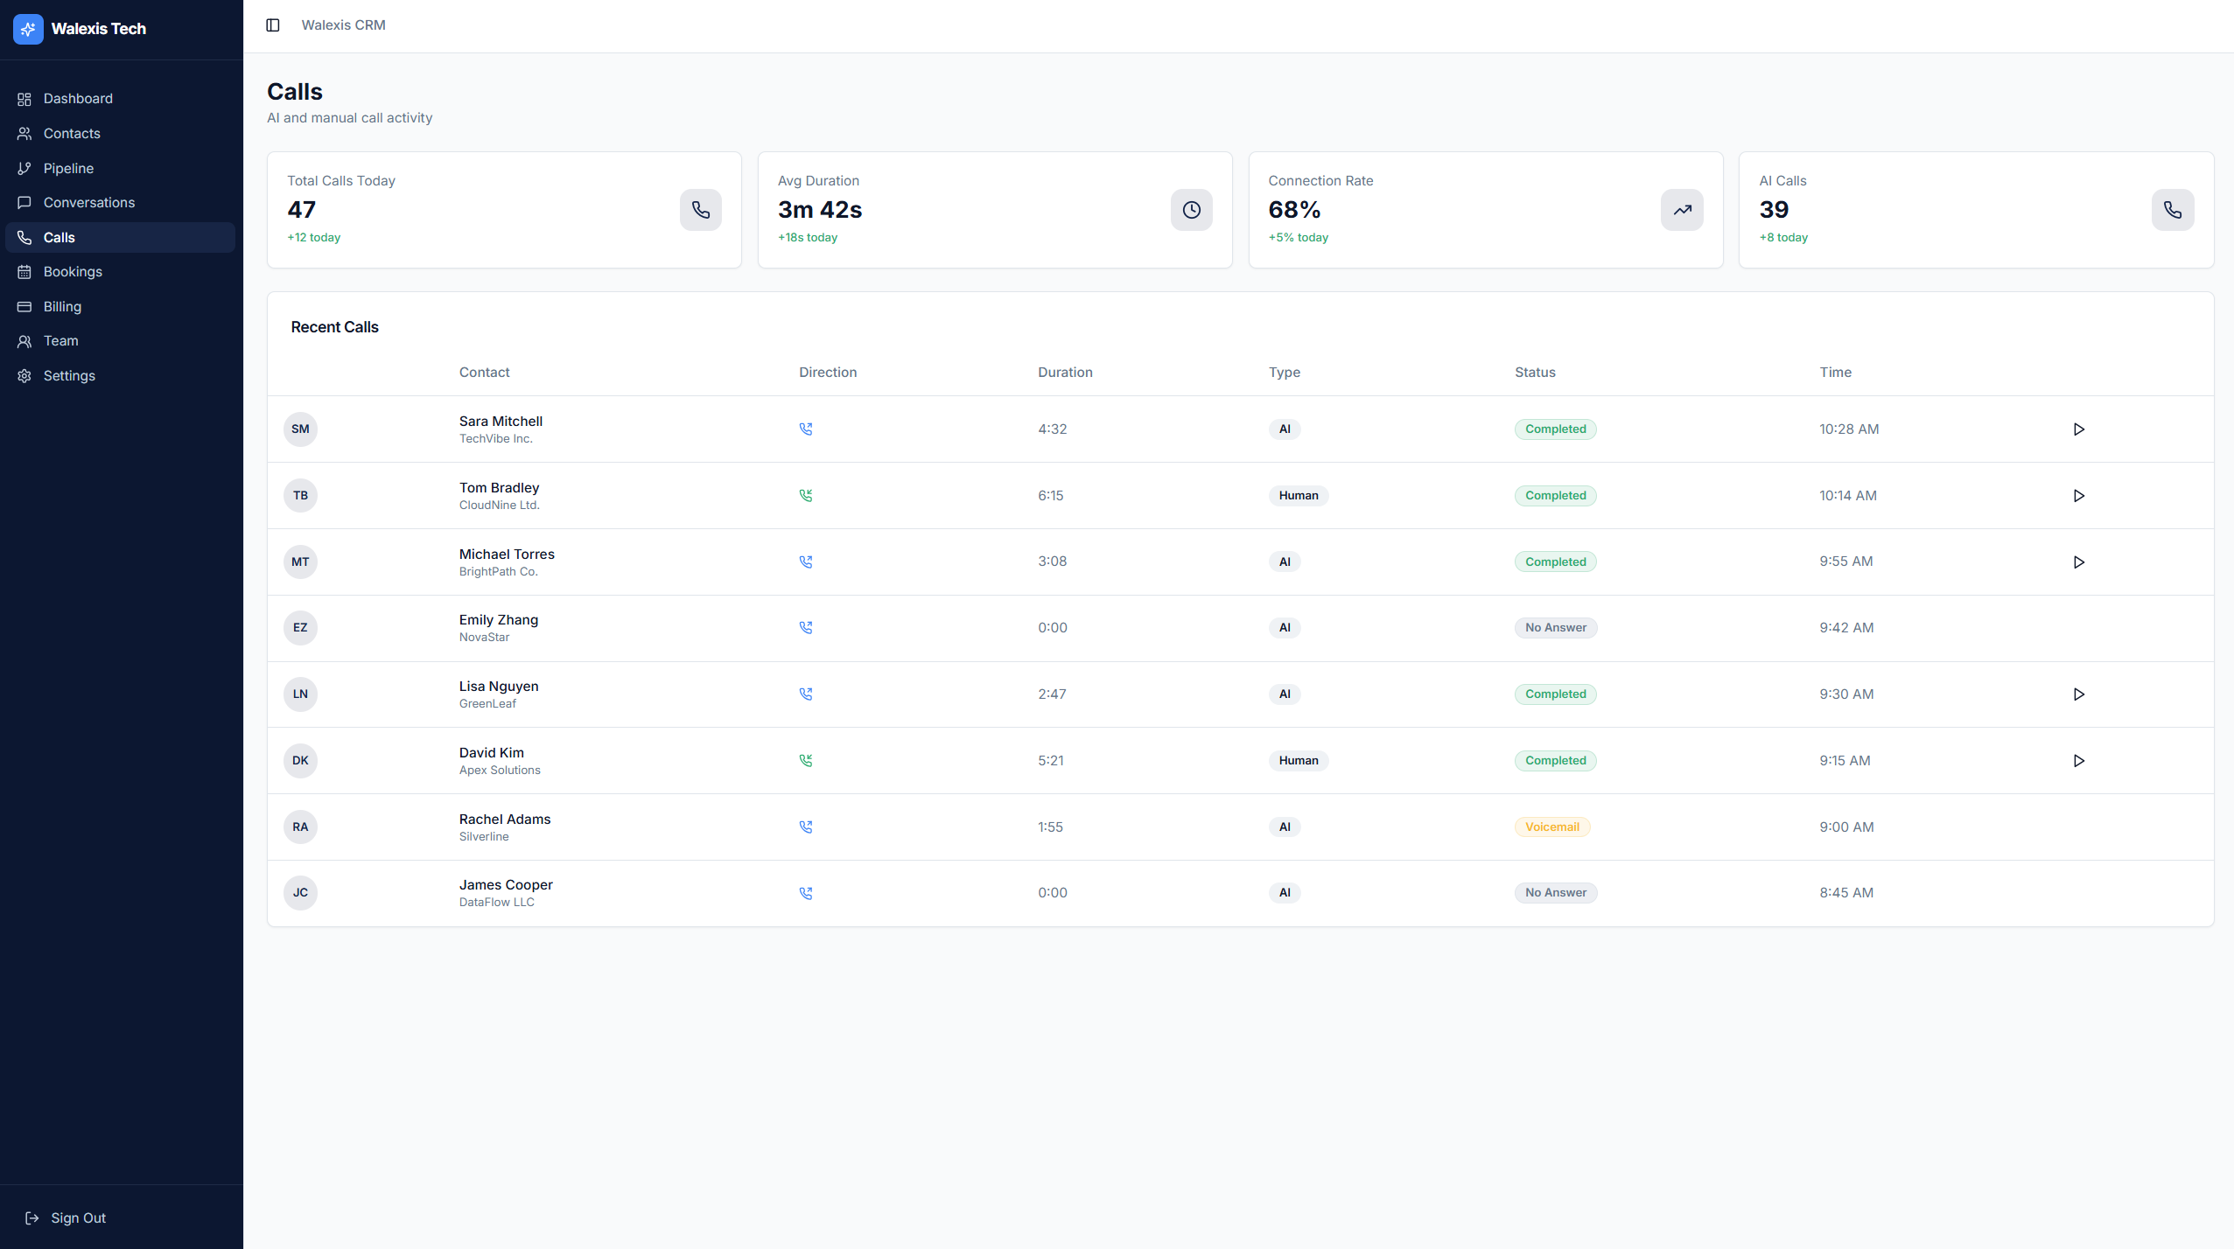Click the phone icon on AI Calls card
Screen dimensions: 2234x1249
coord(2172,210)
